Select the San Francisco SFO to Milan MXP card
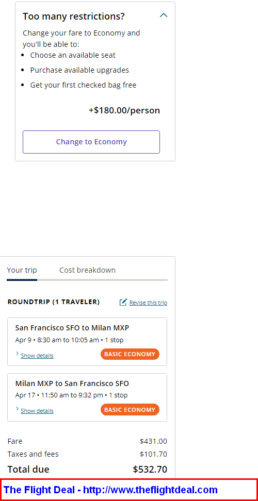This screenshot has width=258, height=501. click(x=87, y=342)
